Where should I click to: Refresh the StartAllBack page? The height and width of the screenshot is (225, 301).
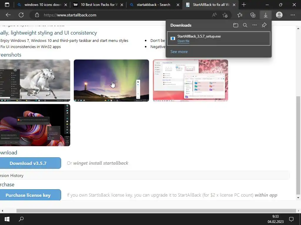coord(21,15)
